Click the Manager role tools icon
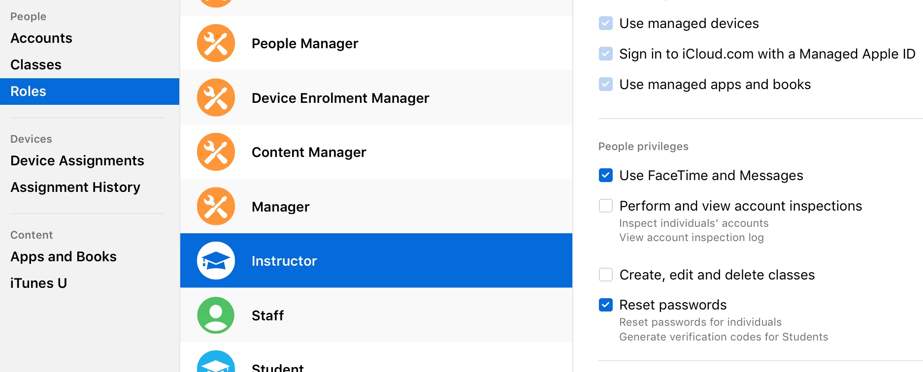The height and width of the screenshot is (372, 923). [x=216, y=206]
